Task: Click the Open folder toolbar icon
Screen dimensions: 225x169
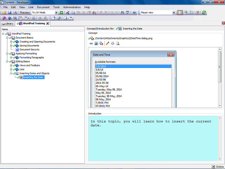Action: [4, 13]
